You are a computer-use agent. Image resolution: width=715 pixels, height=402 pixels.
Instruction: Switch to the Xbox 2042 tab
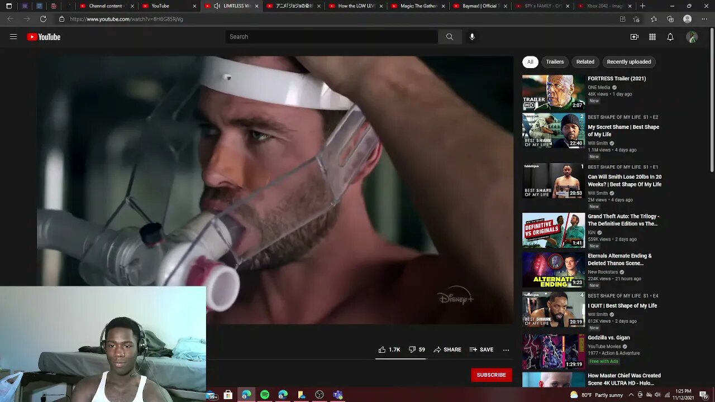(x=604, y=6)
